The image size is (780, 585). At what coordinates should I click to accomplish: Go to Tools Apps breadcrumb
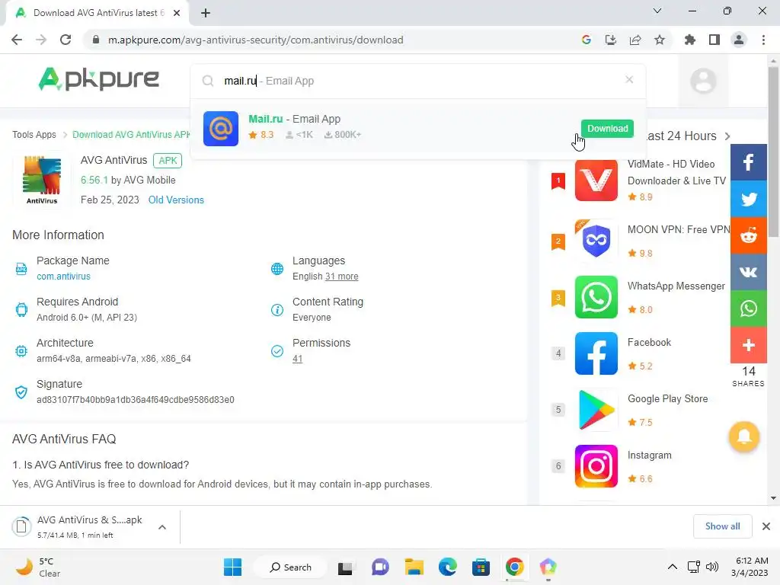[34, 135]
